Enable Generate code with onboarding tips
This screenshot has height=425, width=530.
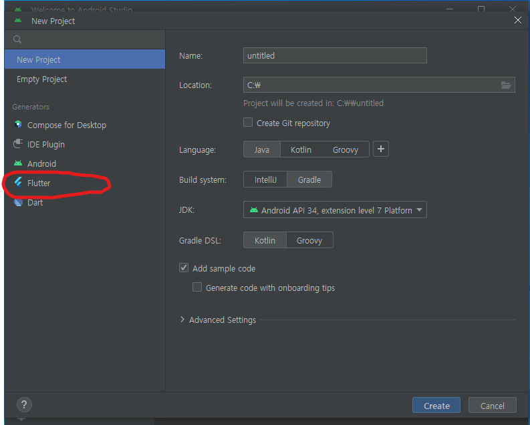(197, 287)
